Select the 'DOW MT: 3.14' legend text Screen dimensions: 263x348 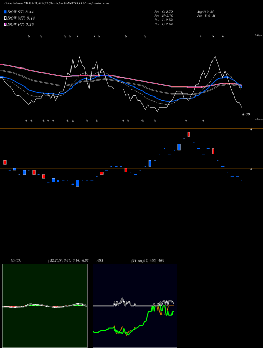click(21, 18)
